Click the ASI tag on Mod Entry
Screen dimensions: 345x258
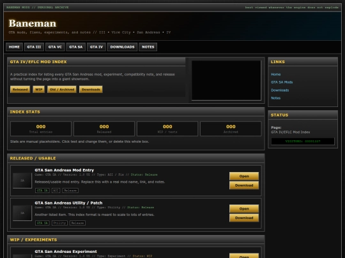click(56, 190)
